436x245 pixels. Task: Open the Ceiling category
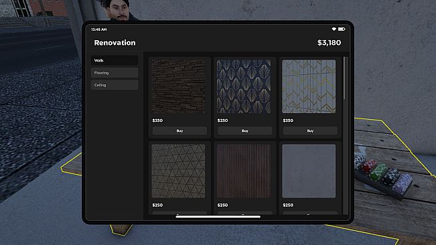click(x=115, y=85)
